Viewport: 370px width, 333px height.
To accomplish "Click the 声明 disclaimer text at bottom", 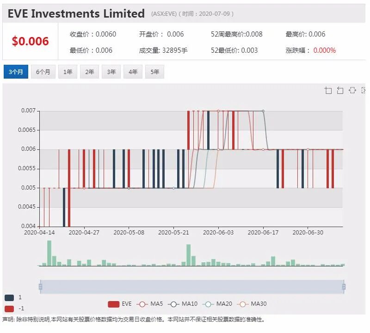I will 134,320.
